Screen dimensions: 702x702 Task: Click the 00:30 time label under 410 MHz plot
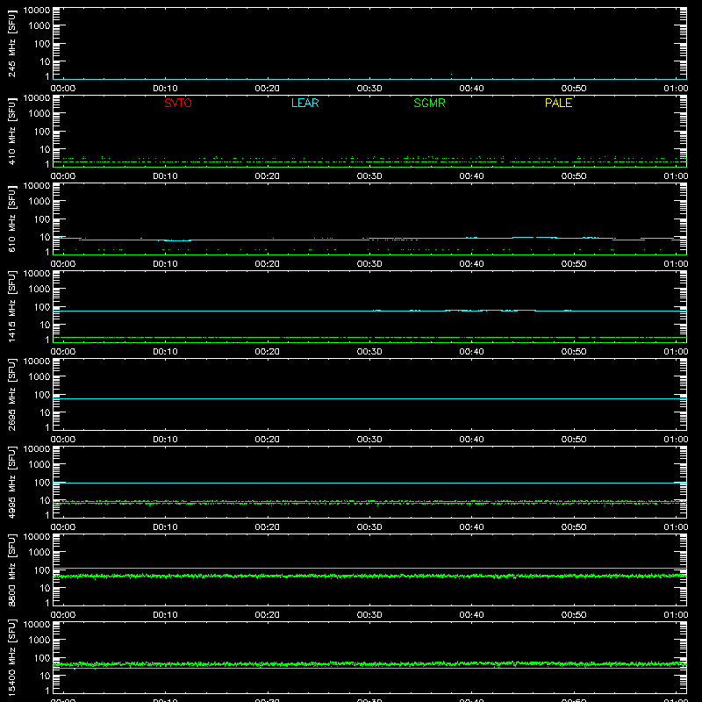click(x=369, y=176)
